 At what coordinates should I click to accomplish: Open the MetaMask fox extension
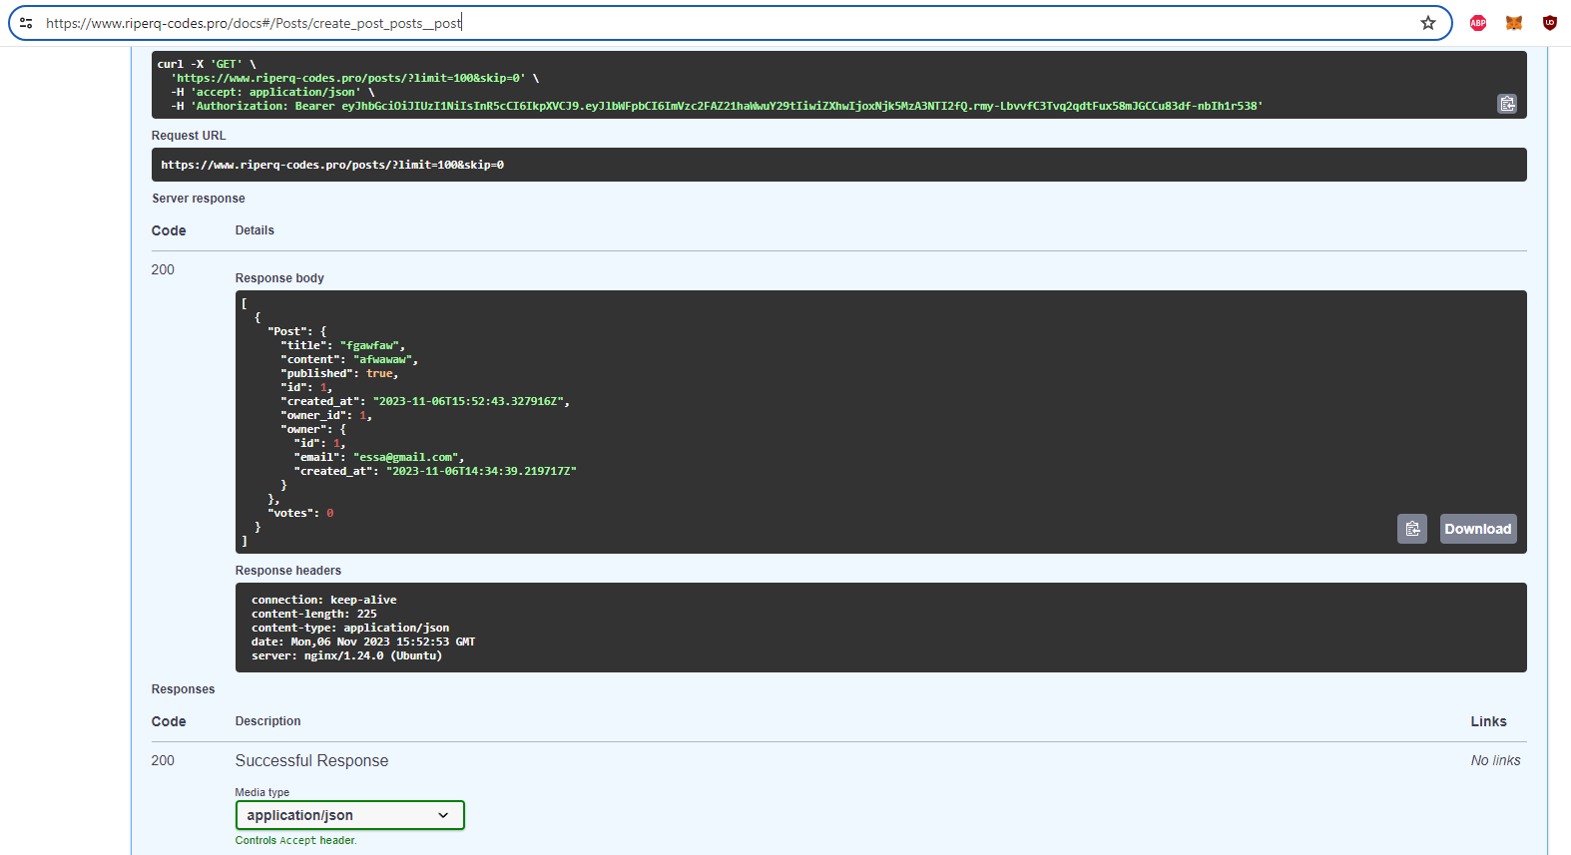(1514, 23)
